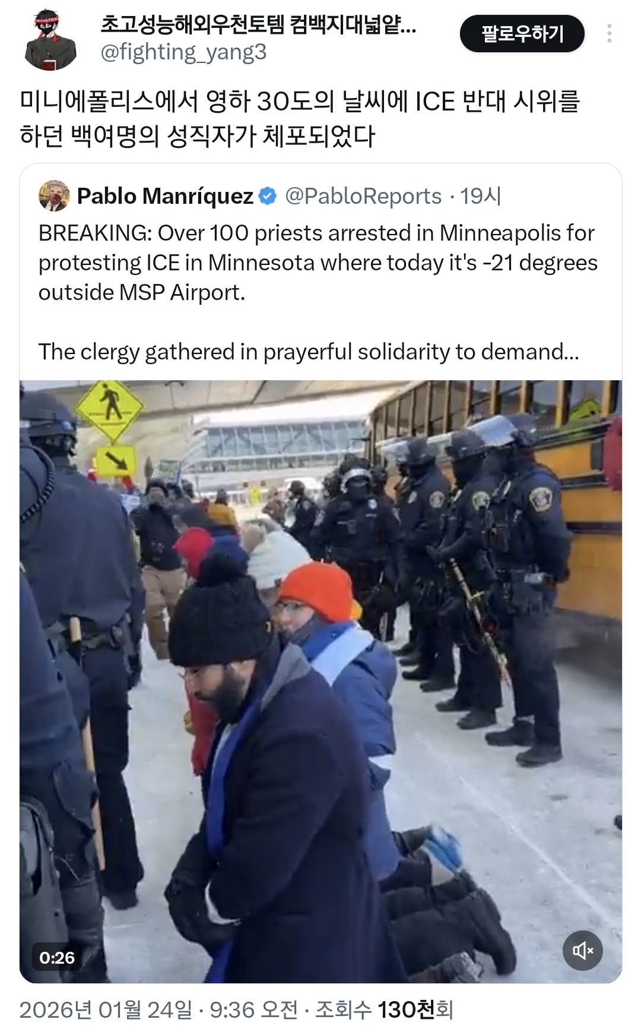Image resolution: width=641 pixels, height=1035 pixels.
Task: Open fighting_yang3's profile avatar
Action: (50, 40)
